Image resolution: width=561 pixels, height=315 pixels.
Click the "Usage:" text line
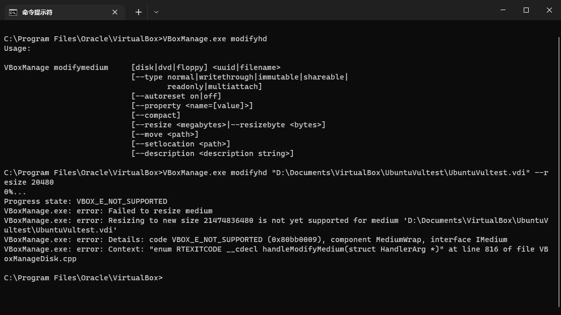tap(17, 48)
